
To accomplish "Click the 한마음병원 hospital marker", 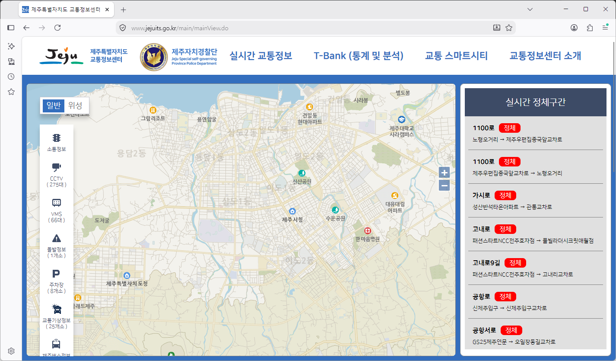I will point(368,230).
